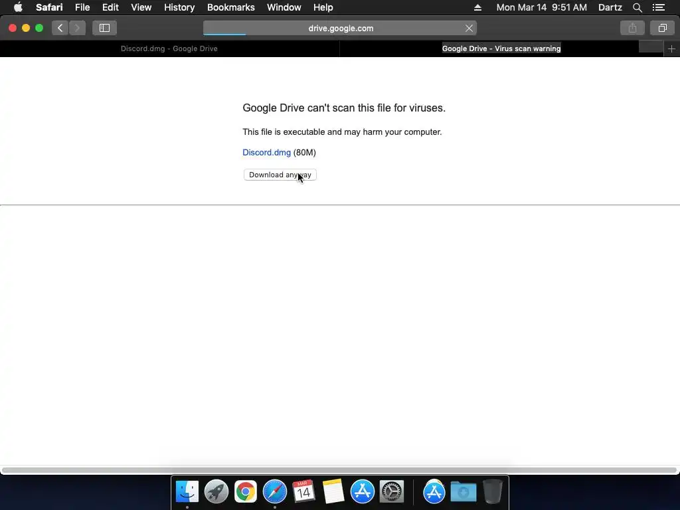Click the page loading progress bar
680x510 pixels.
pos(224,35)
